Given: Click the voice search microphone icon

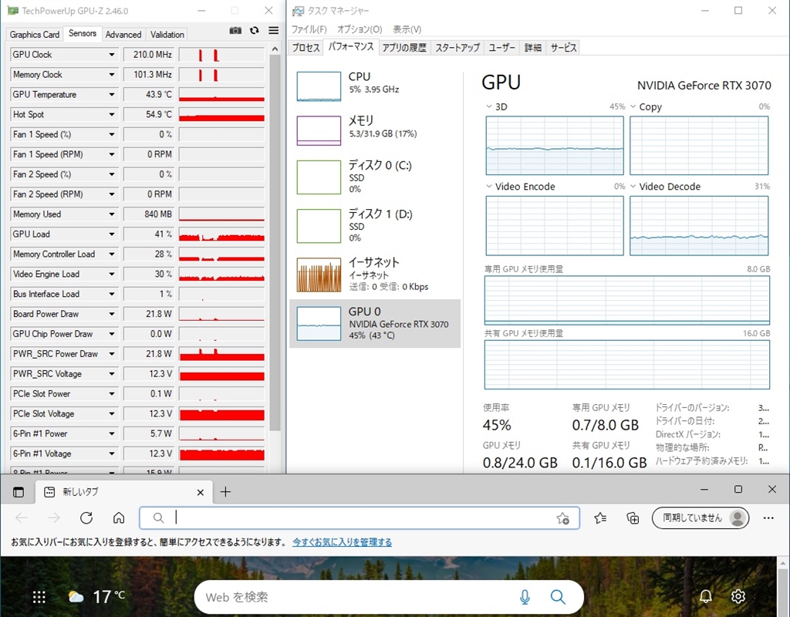Looking at the screenshot, I should [525, 597].
